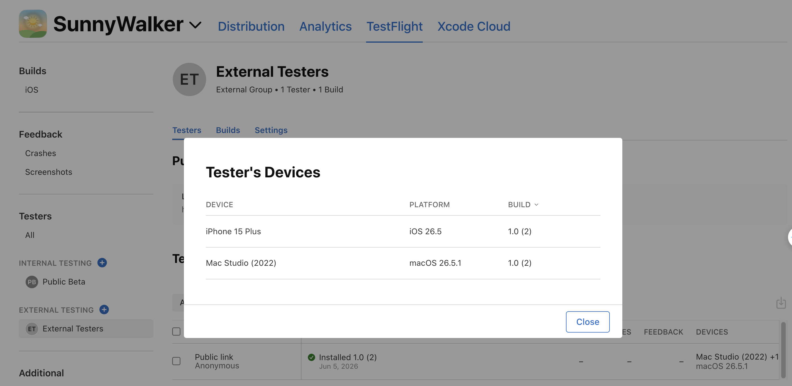
Task: Click the export testers download icon
Action: pos(781,303)
